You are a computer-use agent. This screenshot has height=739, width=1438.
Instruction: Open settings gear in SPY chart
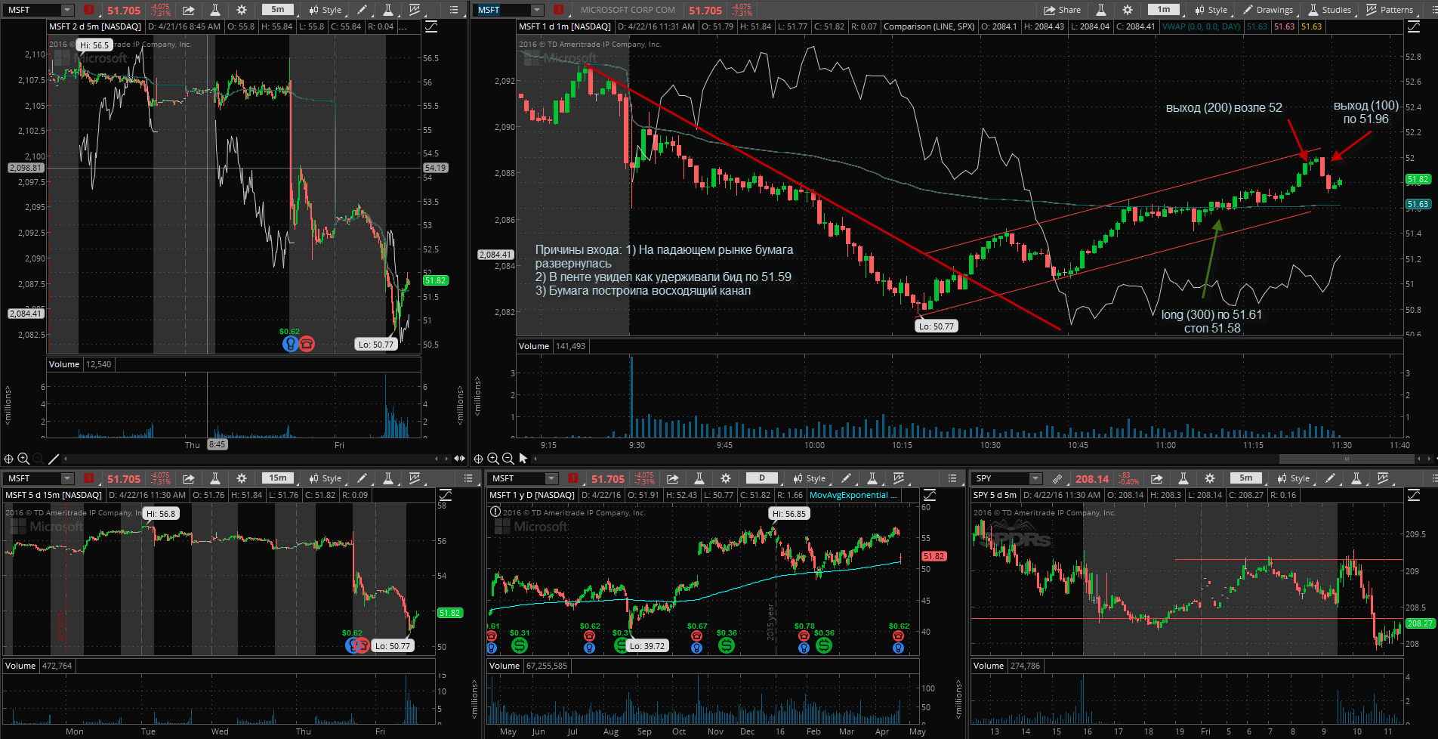[1210, 478]
